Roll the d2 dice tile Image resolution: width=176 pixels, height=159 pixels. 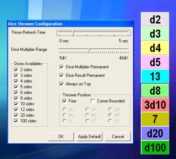click(x=155, y=19)
